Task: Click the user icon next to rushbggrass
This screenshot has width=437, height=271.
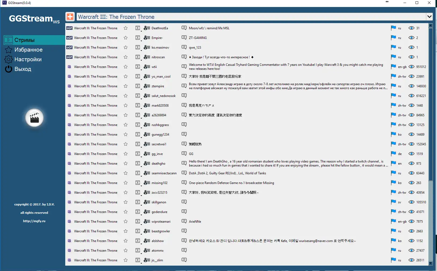Action: [147, 125]
